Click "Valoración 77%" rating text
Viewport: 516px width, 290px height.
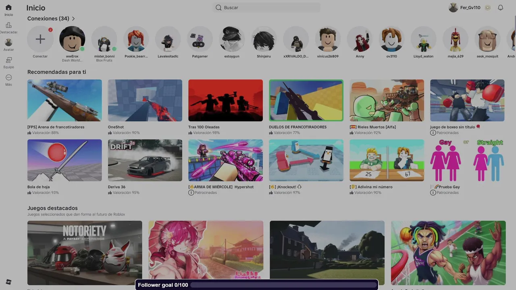(x=287, y=133)
